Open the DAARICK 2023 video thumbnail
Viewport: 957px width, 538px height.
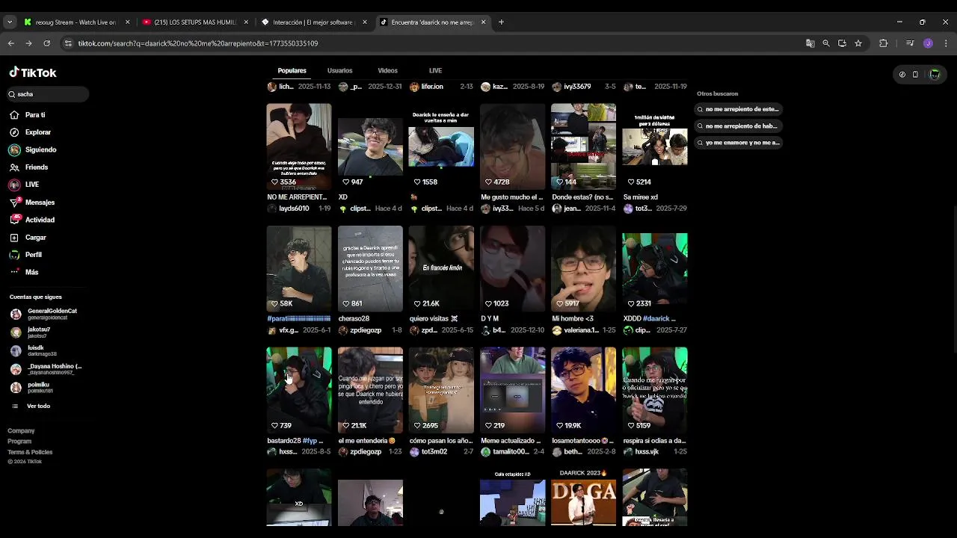click(584, 498)
